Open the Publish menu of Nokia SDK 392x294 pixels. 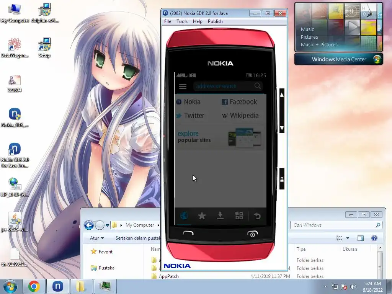pos(215,21)
